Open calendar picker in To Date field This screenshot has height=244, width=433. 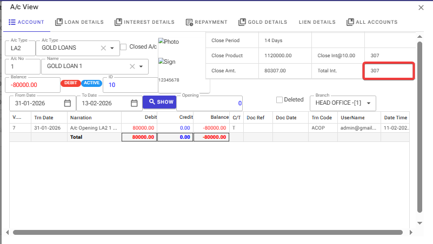click(134, 103)
